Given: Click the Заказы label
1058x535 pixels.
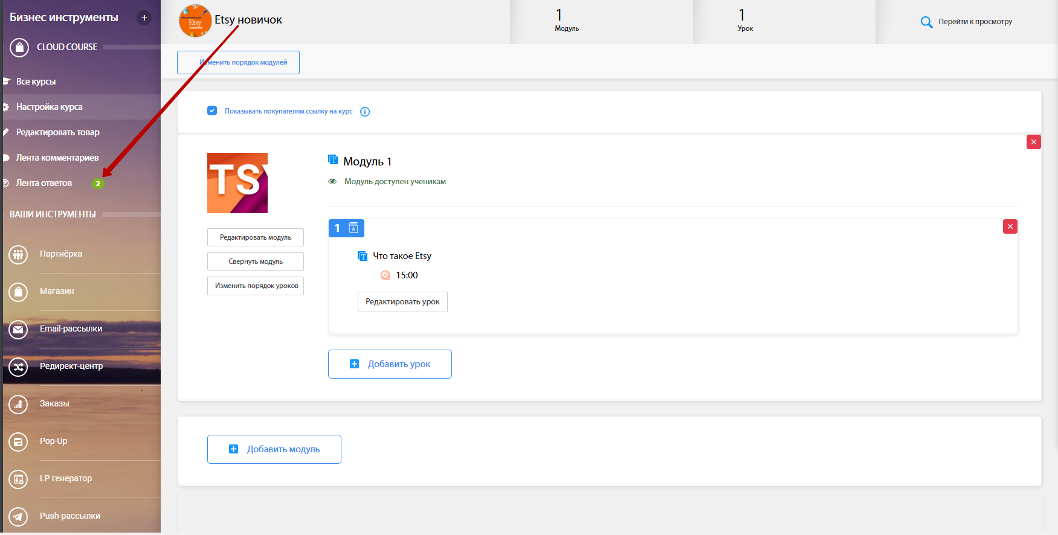Looking at the screenshot, I should [x=54, y=403].
